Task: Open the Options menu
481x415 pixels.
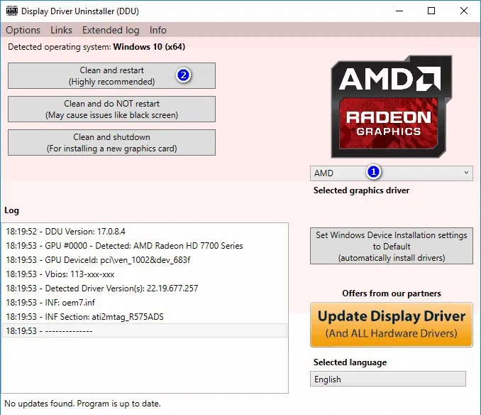Action: [23, 30]
